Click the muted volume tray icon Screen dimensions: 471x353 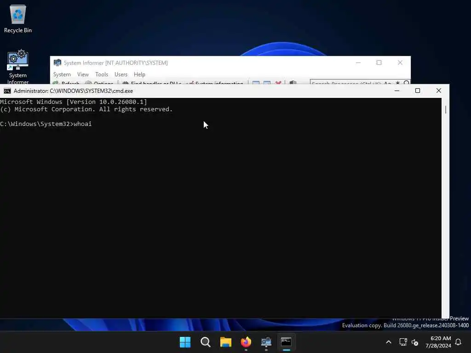(415, 342)
